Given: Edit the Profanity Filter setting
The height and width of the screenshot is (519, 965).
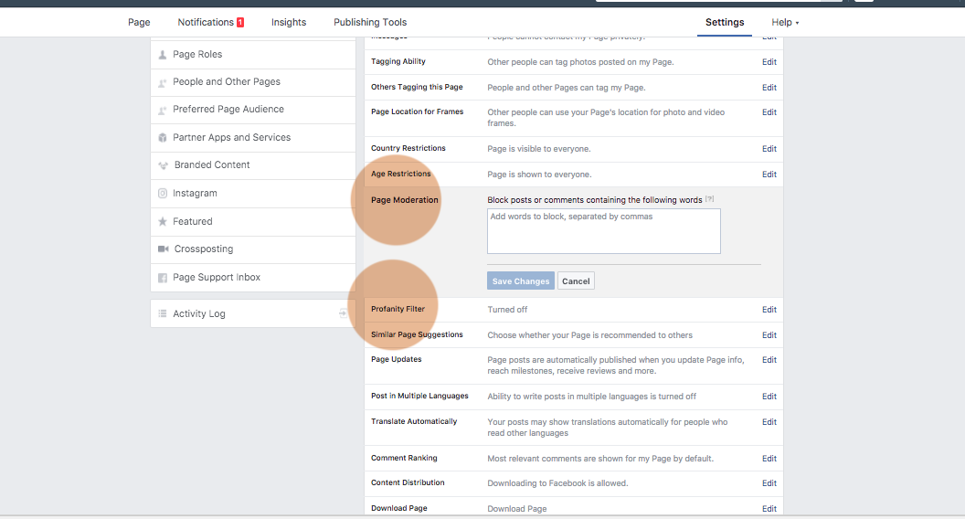Looking at the screenshot, I should click(769, 310).
